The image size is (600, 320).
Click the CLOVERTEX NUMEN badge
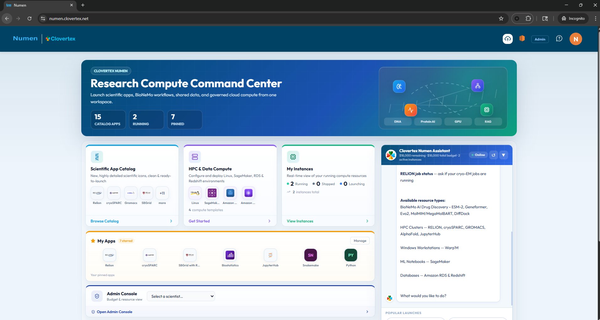(x=111, y=71)
